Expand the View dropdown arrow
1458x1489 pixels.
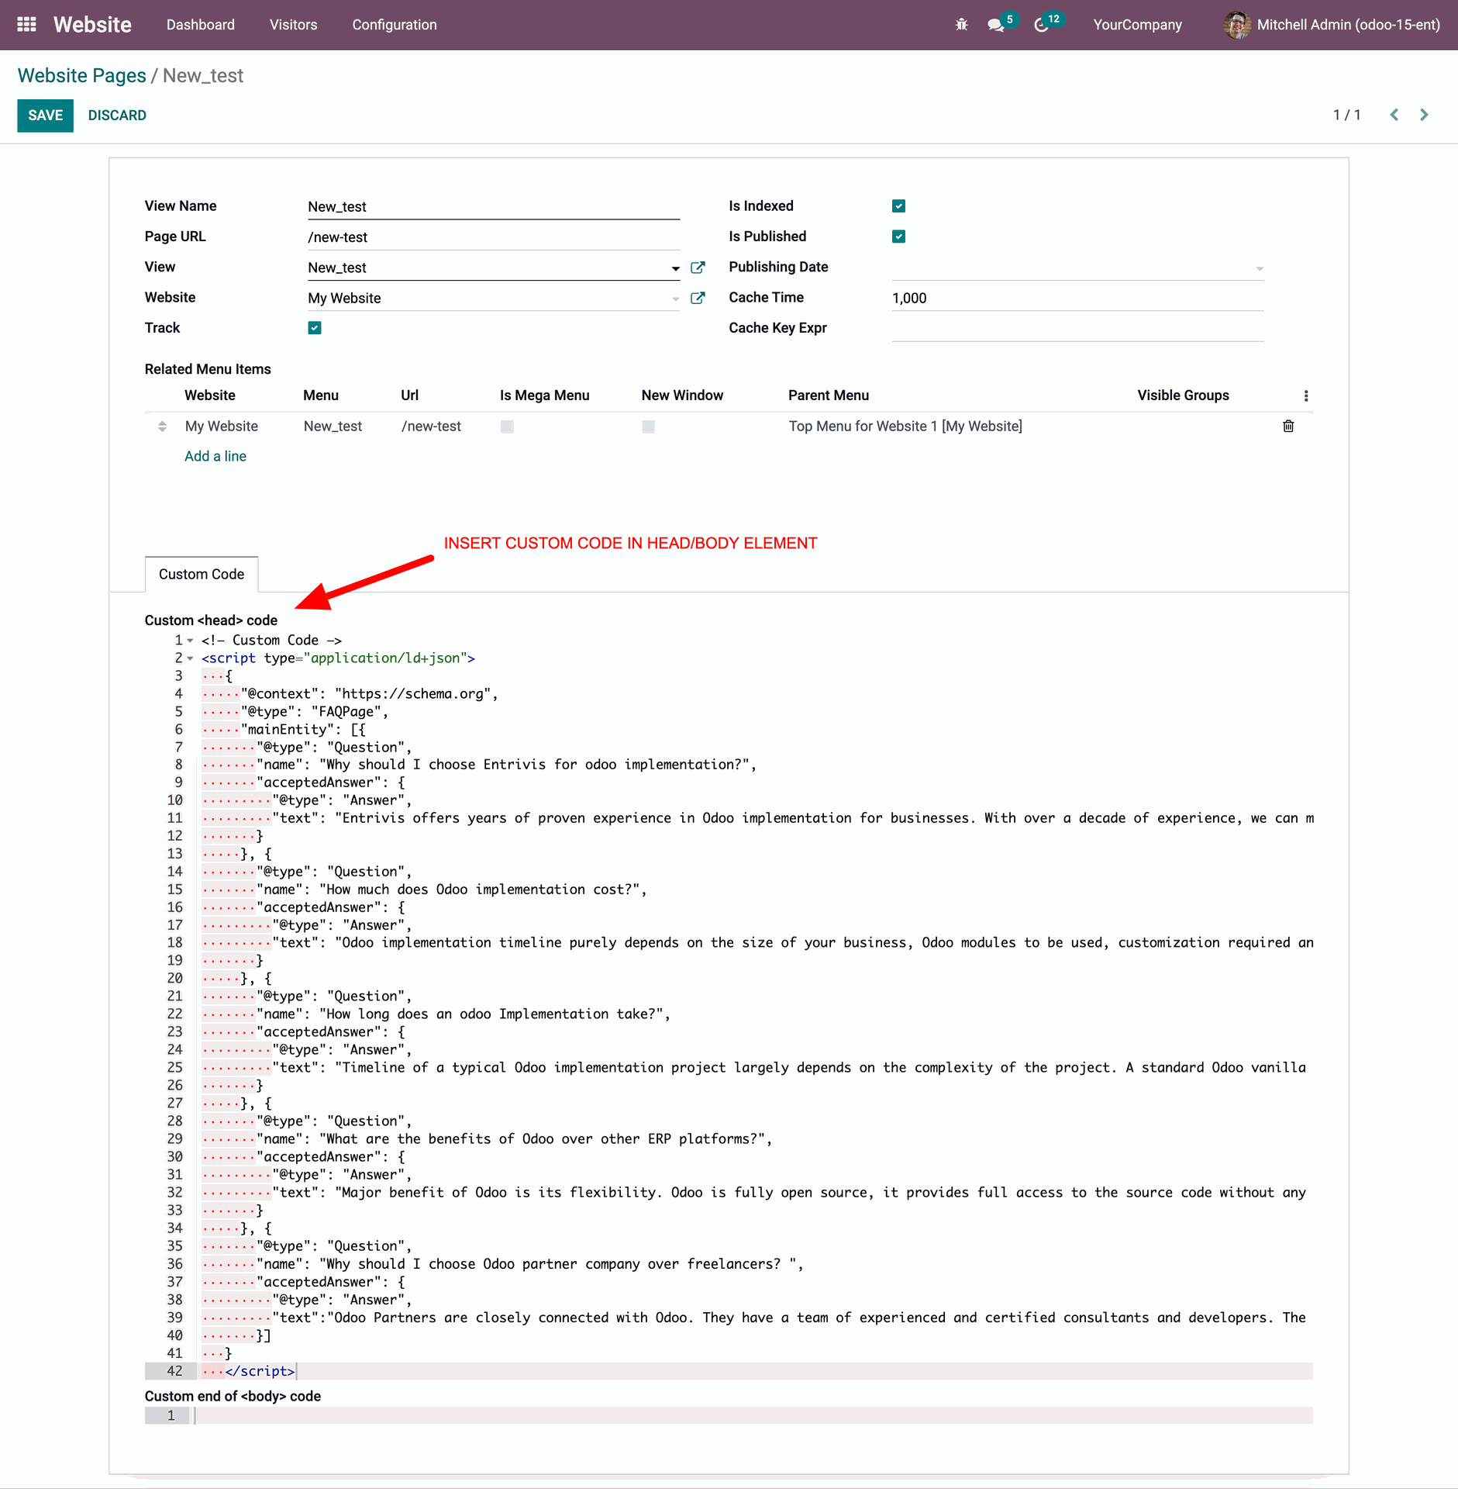click(675, 268)
